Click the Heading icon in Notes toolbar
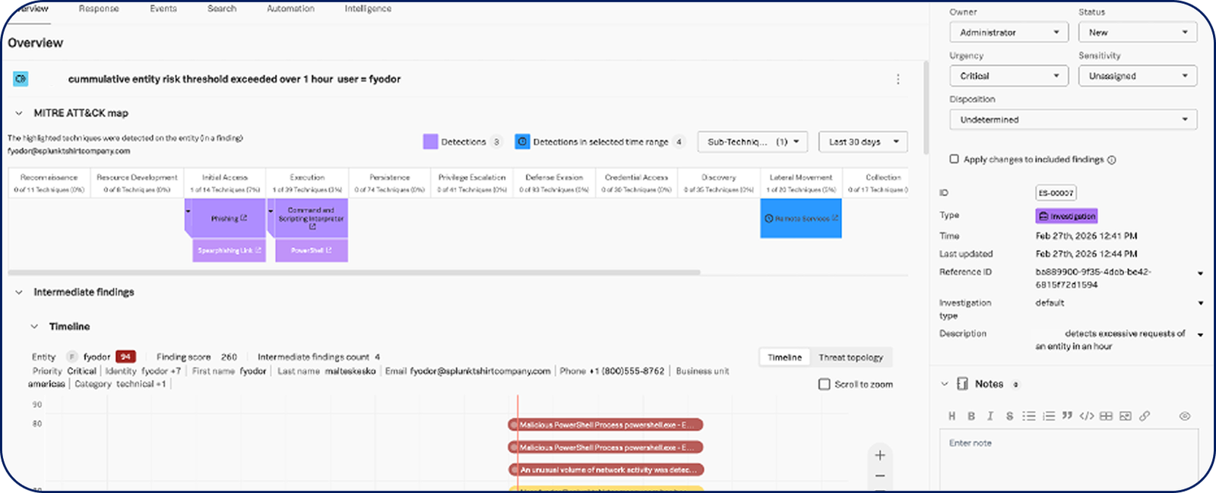 point(952,416)
